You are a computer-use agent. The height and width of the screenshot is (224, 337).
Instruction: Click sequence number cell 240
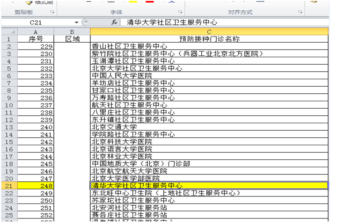point(36,127)
